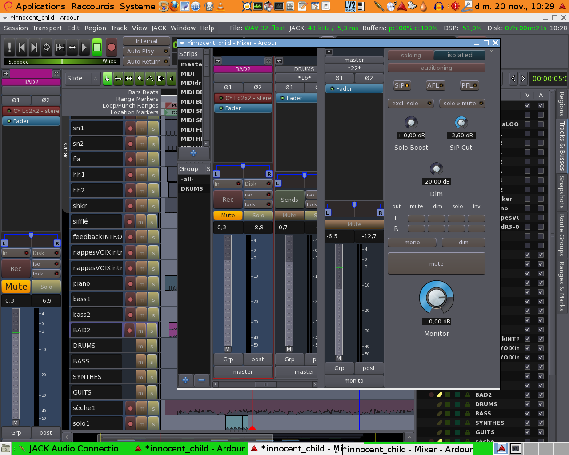The height and width of the screenshot is (455, 569).
Task: Select the internal edit tool
Action: tap(161, 79)
